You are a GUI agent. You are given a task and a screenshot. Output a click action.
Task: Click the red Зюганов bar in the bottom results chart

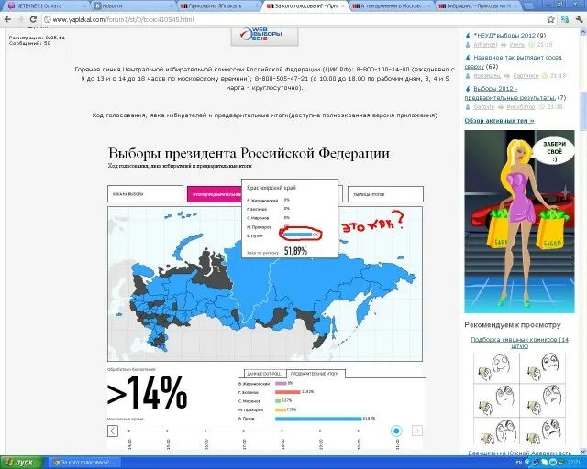tap(287, 392)
